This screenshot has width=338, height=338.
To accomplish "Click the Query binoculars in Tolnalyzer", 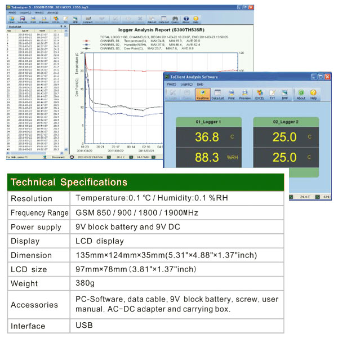I will point(175,20).
